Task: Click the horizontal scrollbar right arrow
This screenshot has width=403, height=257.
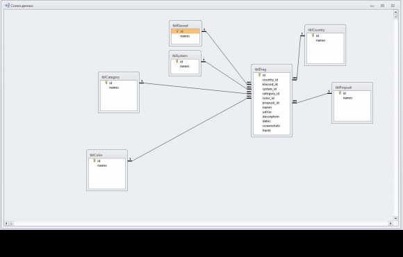Action: click(x=390, y=224)
